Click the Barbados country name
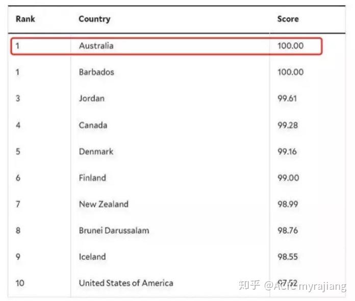Screen dimensions: 355x301 (x=96, y=72)
